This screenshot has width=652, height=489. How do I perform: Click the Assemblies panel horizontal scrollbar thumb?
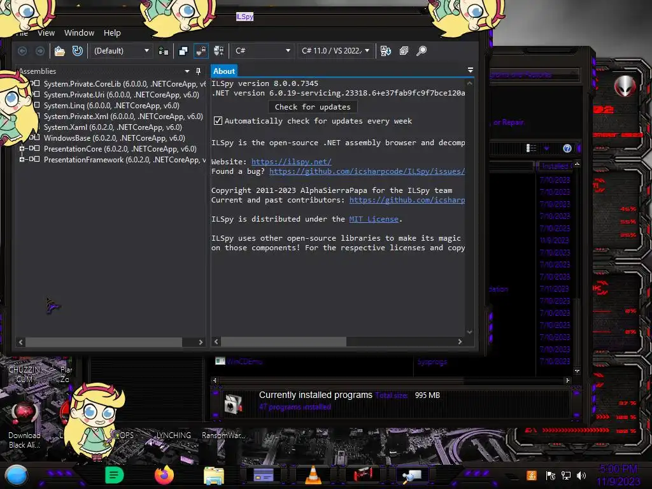[104, 342]
